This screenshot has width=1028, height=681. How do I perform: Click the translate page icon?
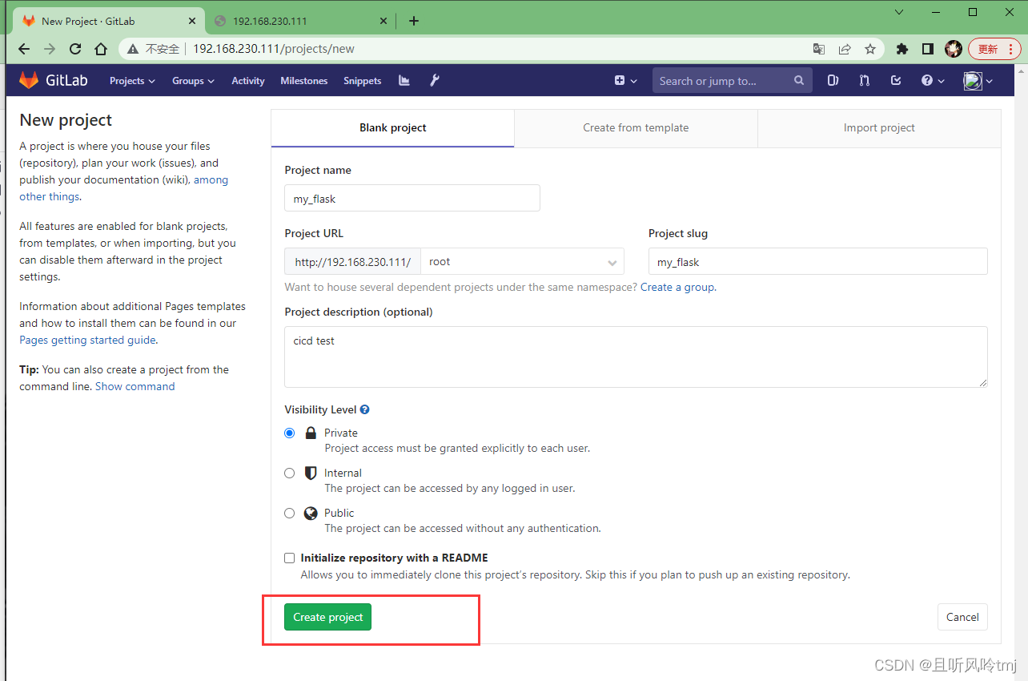coord(819,49)
